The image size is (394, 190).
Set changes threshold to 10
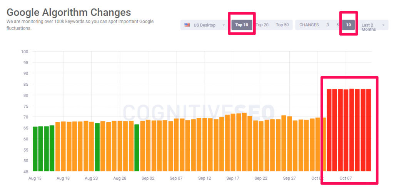(x=349, y=25)
